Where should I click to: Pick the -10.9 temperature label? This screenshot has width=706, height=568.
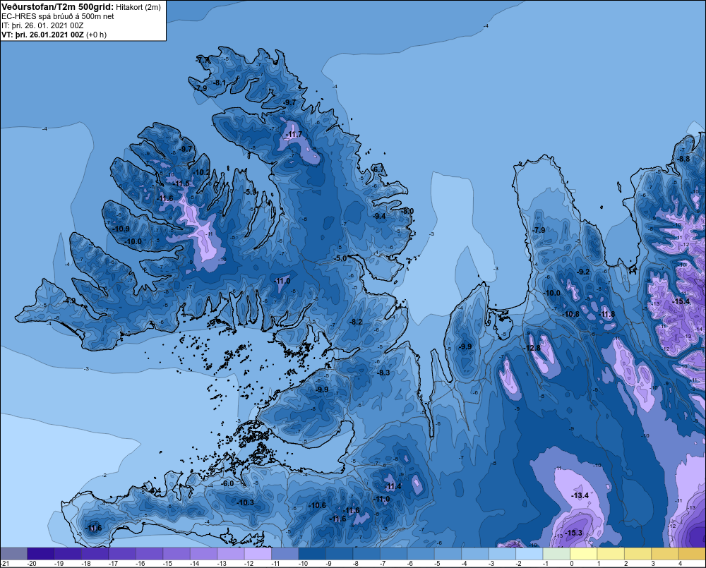121,229
